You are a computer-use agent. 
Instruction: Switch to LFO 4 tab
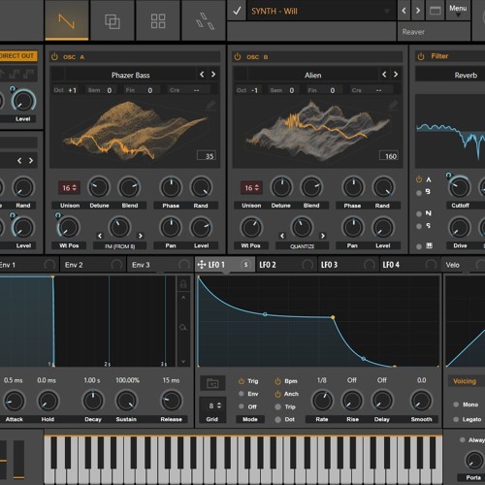click(409, 265)
